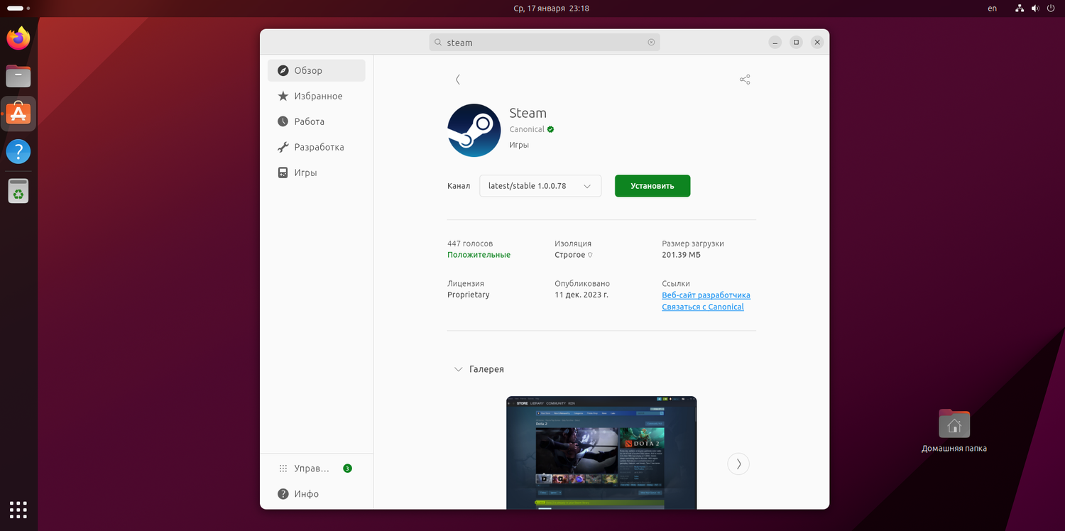Select the Разработка sidebar category

click(317, 147)
